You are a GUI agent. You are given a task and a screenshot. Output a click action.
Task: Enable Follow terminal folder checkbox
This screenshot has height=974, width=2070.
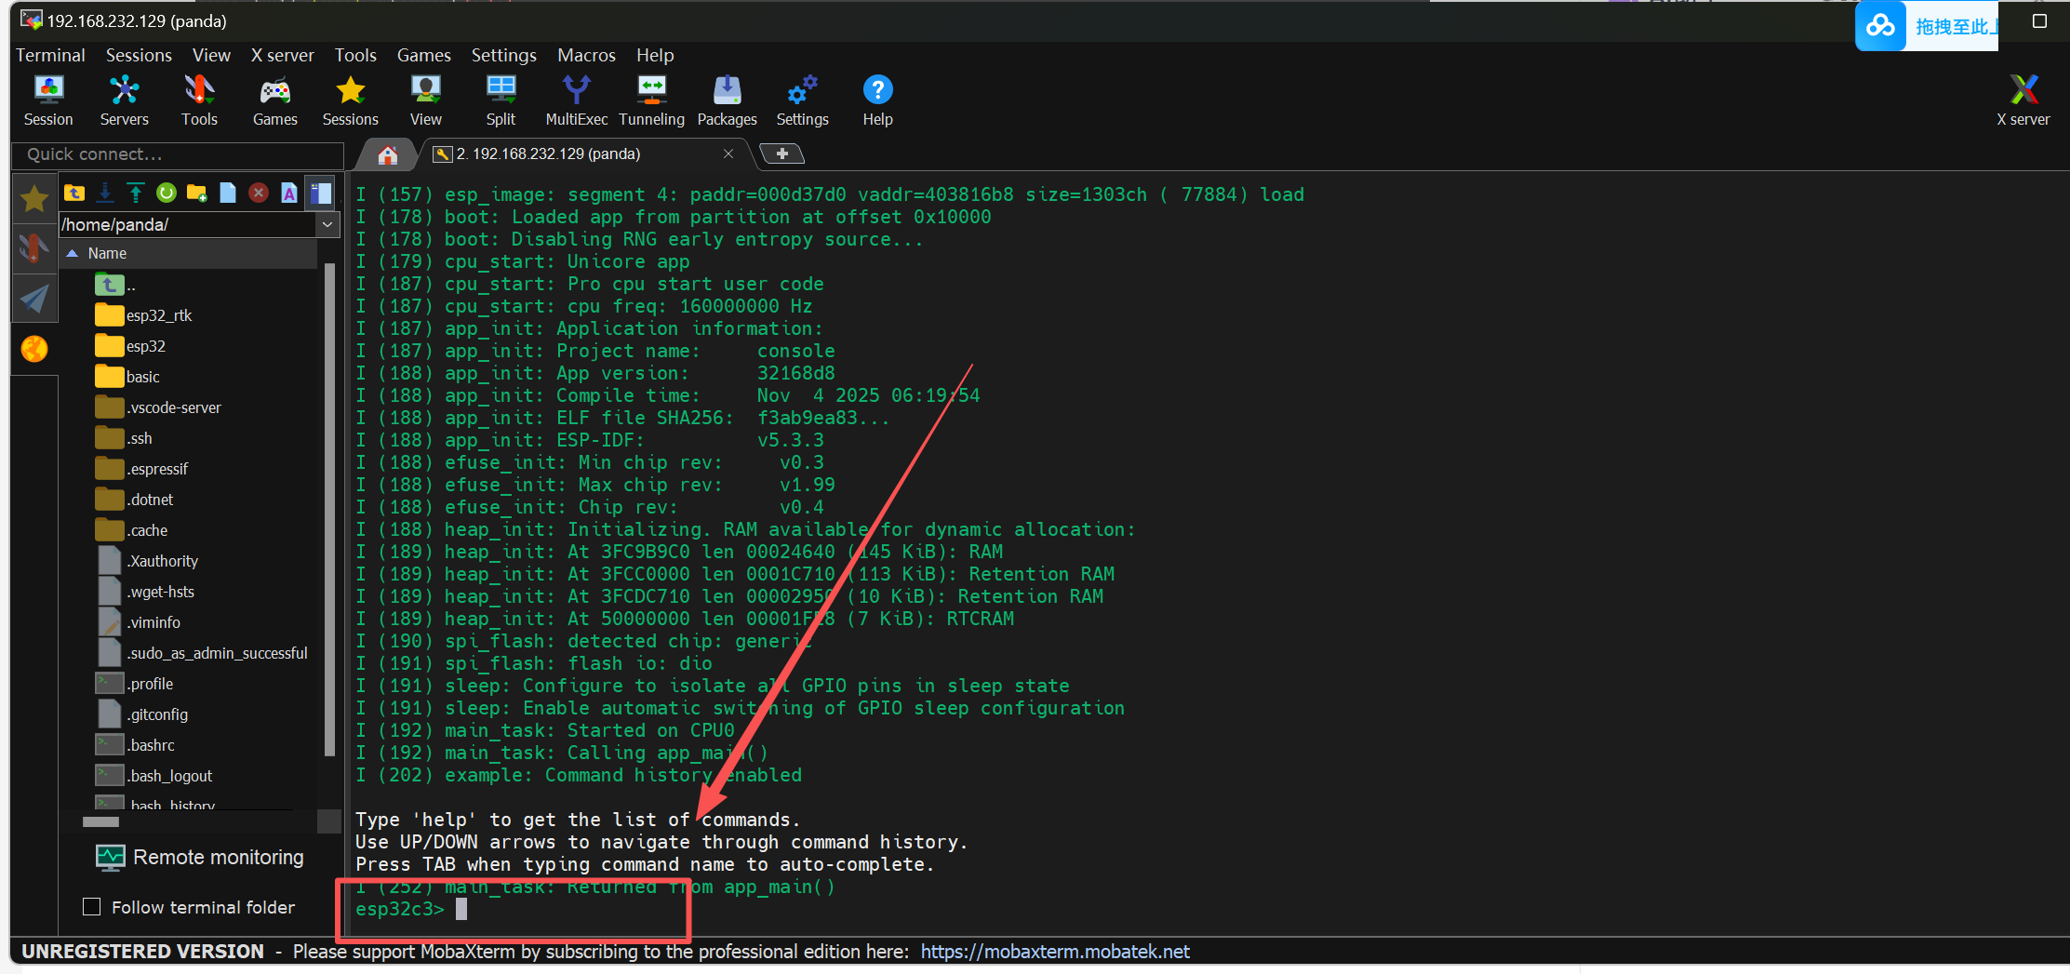pyautogui.click(x=92, y=906)
